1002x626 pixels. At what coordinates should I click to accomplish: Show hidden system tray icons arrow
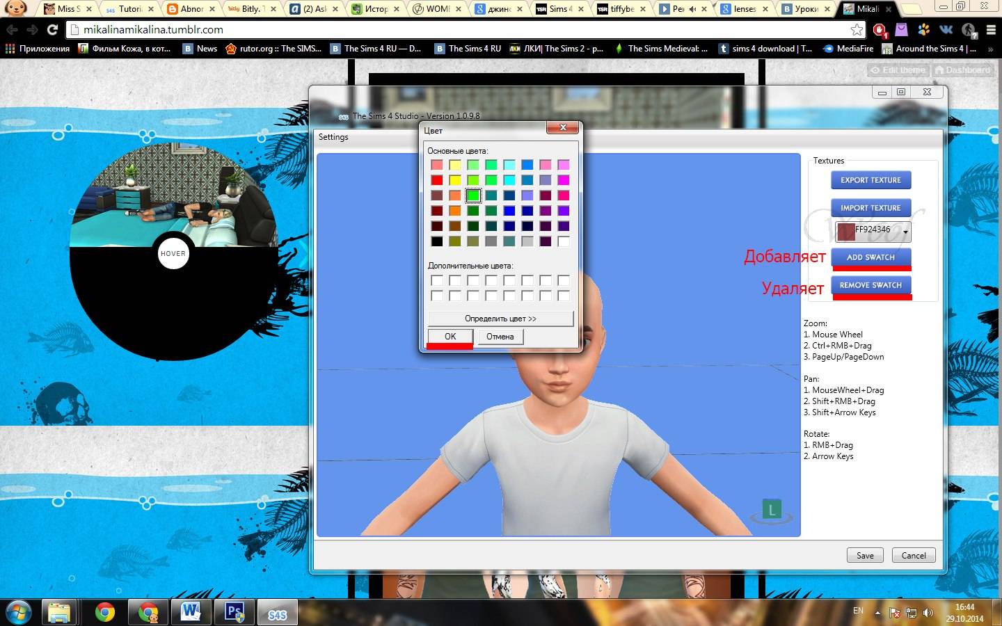(877, 613)
